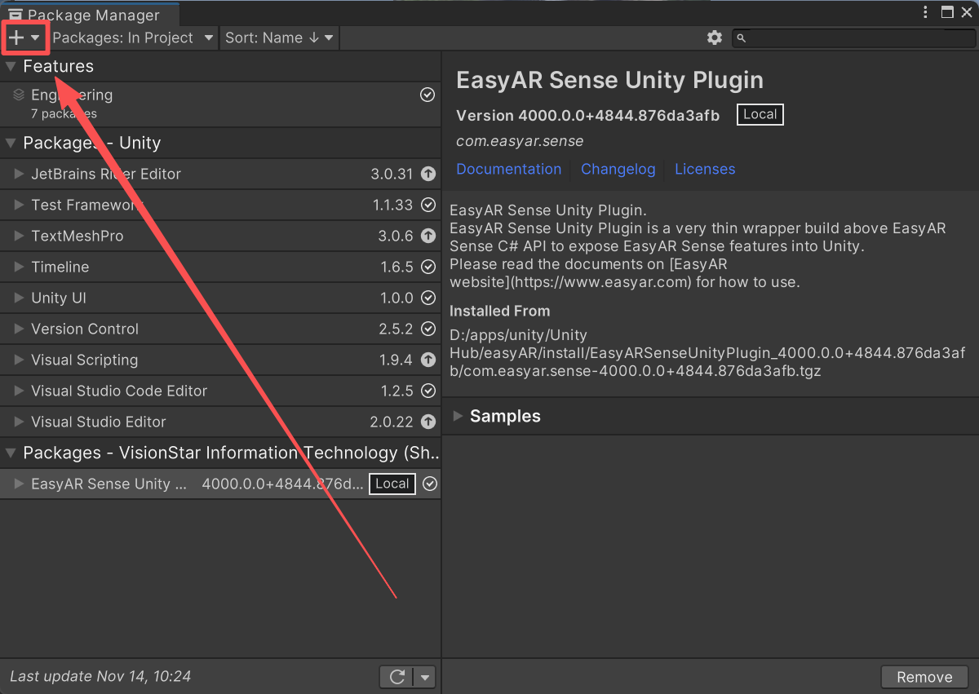
Task: Click the Local tag in EasyAR row
Action: click(x=392, y=484)
